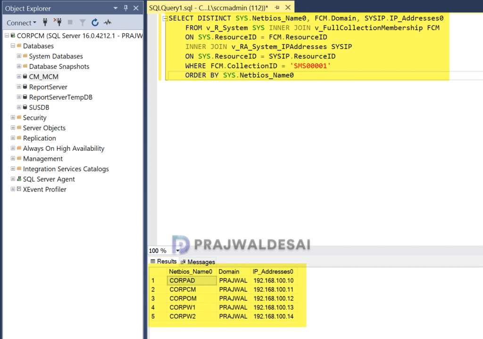
Task: Select the CM_MCM database
Action: (43, 77)
